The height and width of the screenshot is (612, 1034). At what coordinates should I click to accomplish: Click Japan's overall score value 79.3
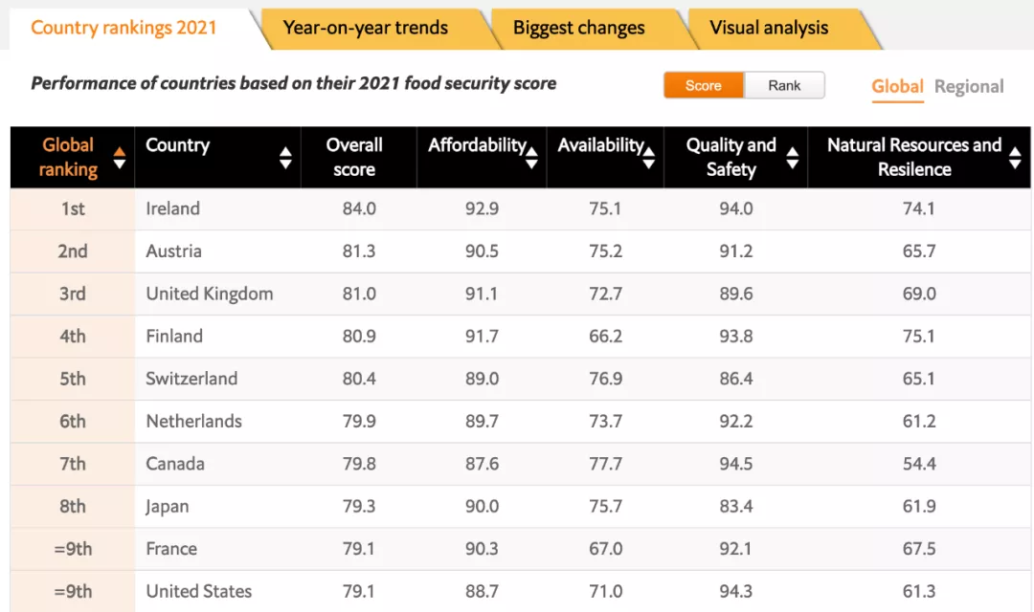(x=359, y=507)
